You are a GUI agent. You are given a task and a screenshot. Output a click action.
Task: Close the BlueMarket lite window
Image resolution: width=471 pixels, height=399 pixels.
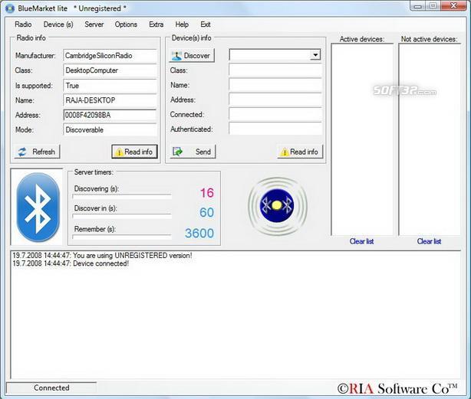coord(453,5)
